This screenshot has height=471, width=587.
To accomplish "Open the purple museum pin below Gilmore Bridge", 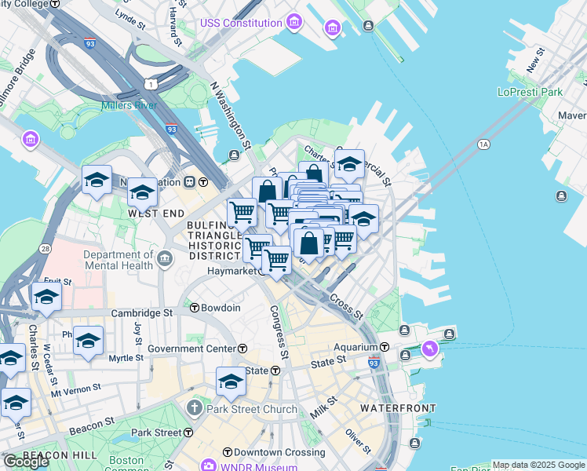I will click(x=31, y=139).
